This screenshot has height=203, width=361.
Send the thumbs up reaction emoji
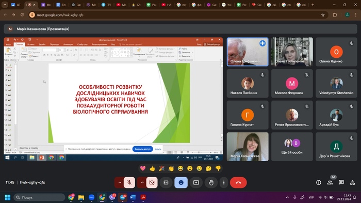point(152,168)
